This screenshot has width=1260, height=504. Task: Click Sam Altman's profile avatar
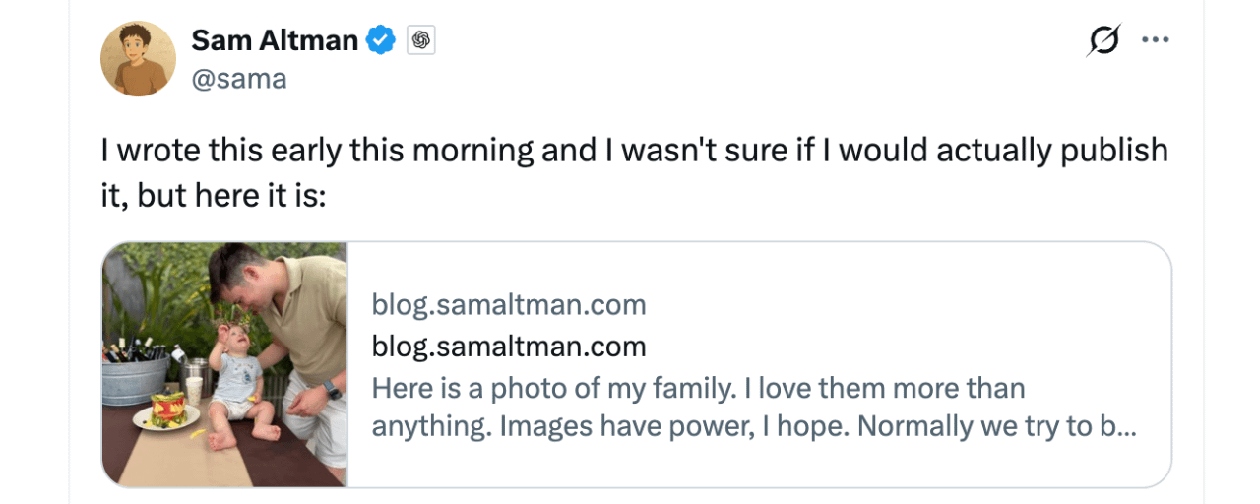(x=138, y=58)
